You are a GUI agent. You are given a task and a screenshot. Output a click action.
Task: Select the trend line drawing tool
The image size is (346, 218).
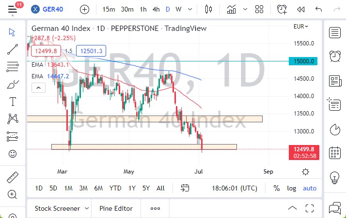click(13, 48)
